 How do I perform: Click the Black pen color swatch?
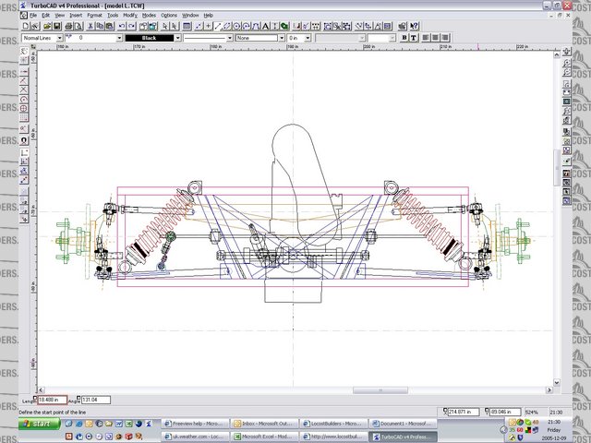[x=150, y=38]
